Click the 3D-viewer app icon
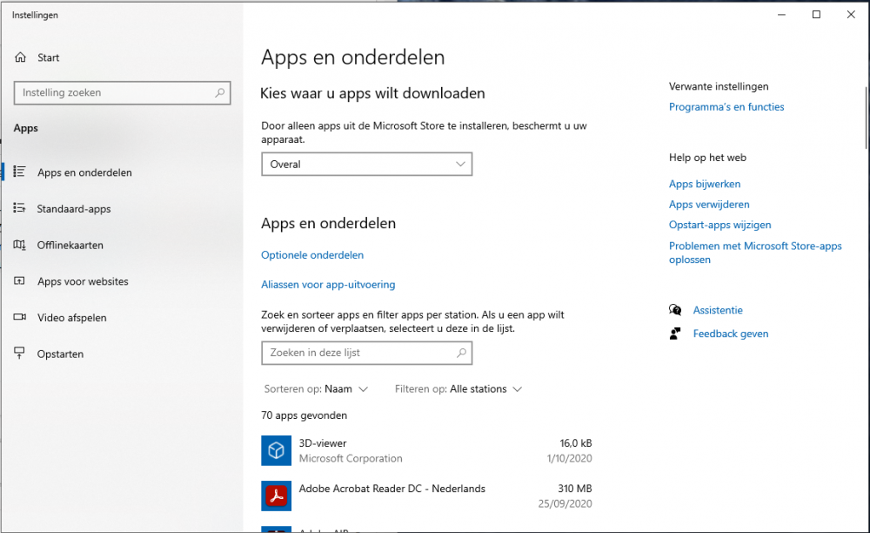 (x=276, y=450)
